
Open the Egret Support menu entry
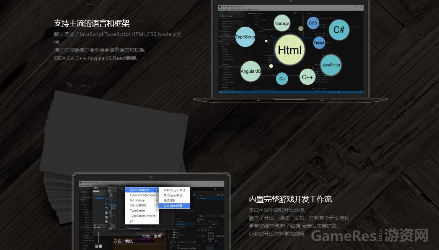(142, 190)
